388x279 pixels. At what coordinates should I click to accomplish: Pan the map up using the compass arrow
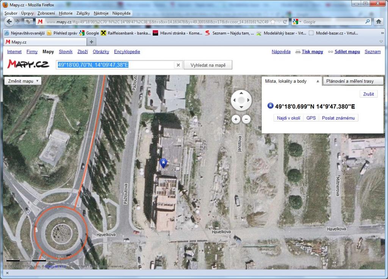pos(241,93)
